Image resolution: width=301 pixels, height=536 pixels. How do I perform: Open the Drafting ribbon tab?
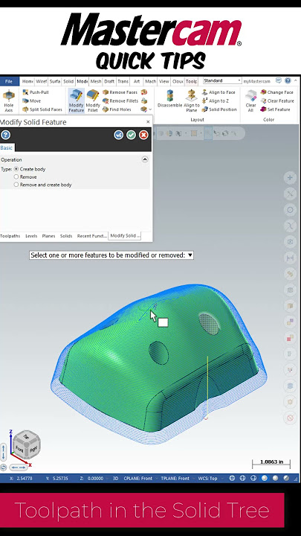109,81
